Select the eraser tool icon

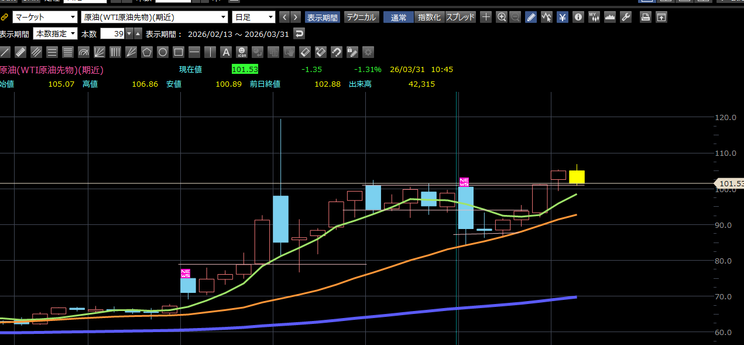point(304,52)
